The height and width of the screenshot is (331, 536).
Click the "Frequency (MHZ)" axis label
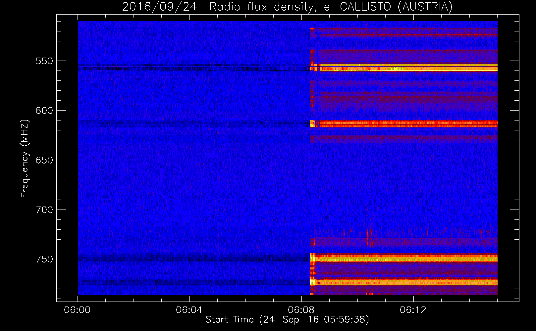click(25, 159)
